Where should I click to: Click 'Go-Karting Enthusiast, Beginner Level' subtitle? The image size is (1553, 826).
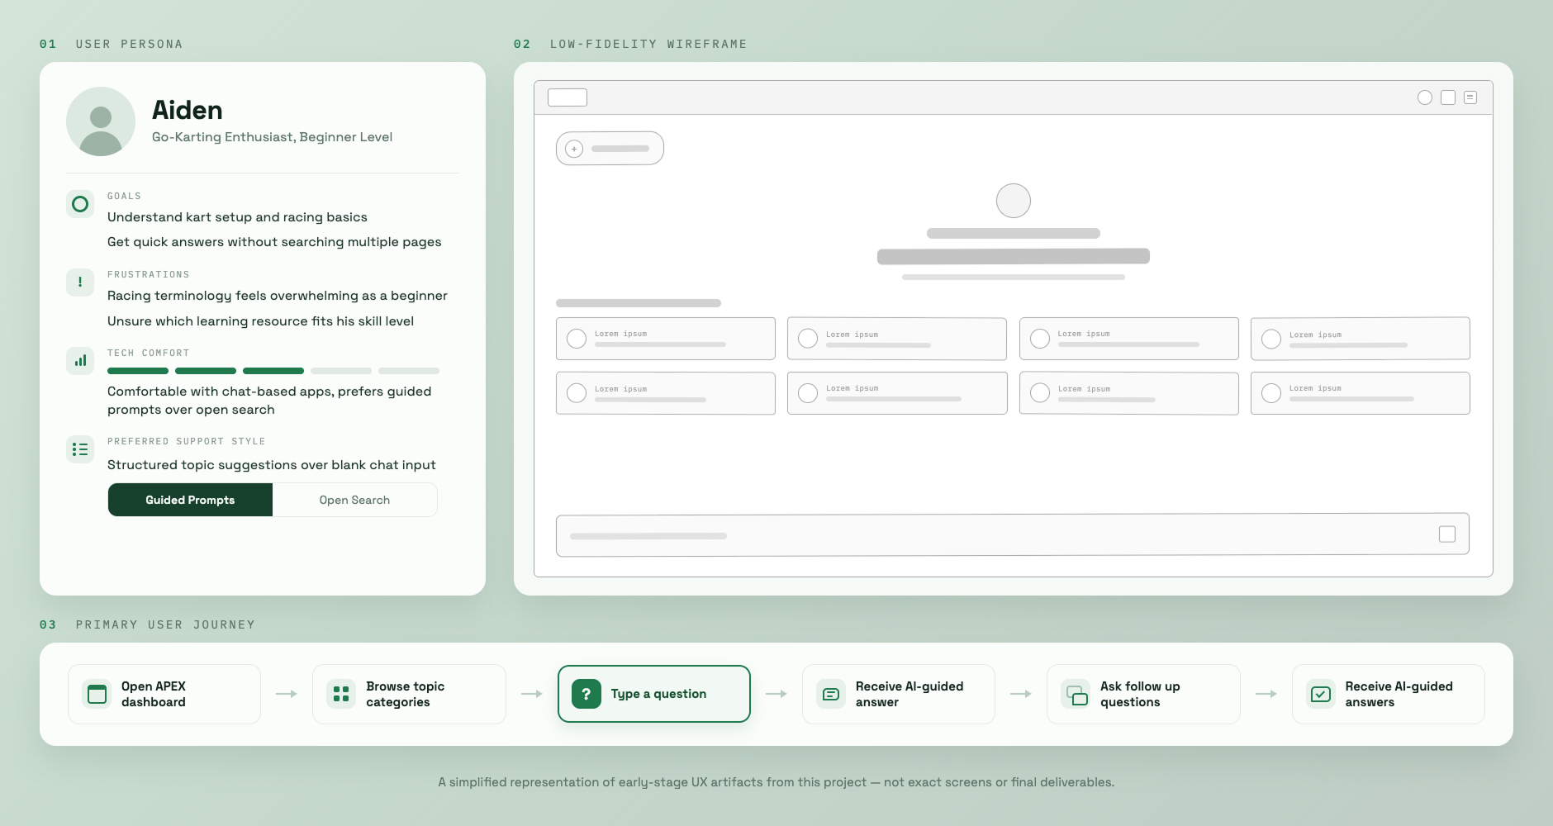(272, 137)
